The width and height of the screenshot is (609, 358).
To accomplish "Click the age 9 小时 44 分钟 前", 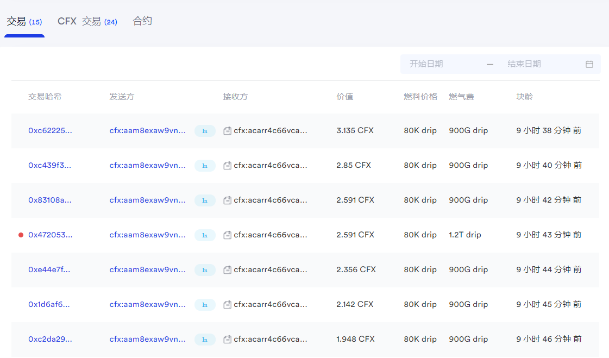I will [549, 269].
